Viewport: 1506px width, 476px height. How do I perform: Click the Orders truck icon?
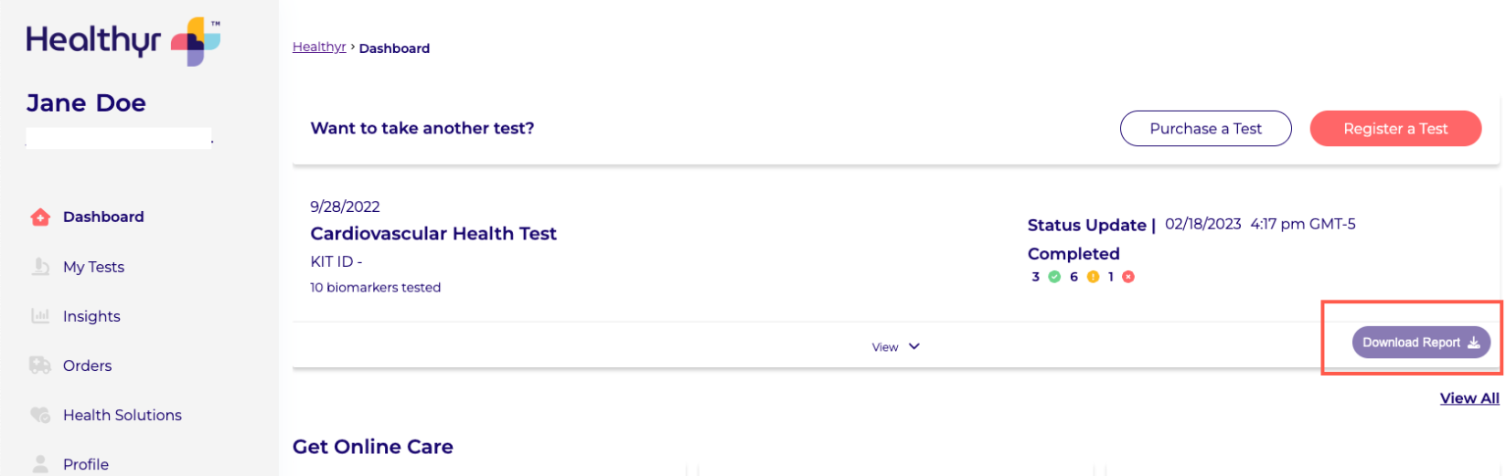coord(40,365)
